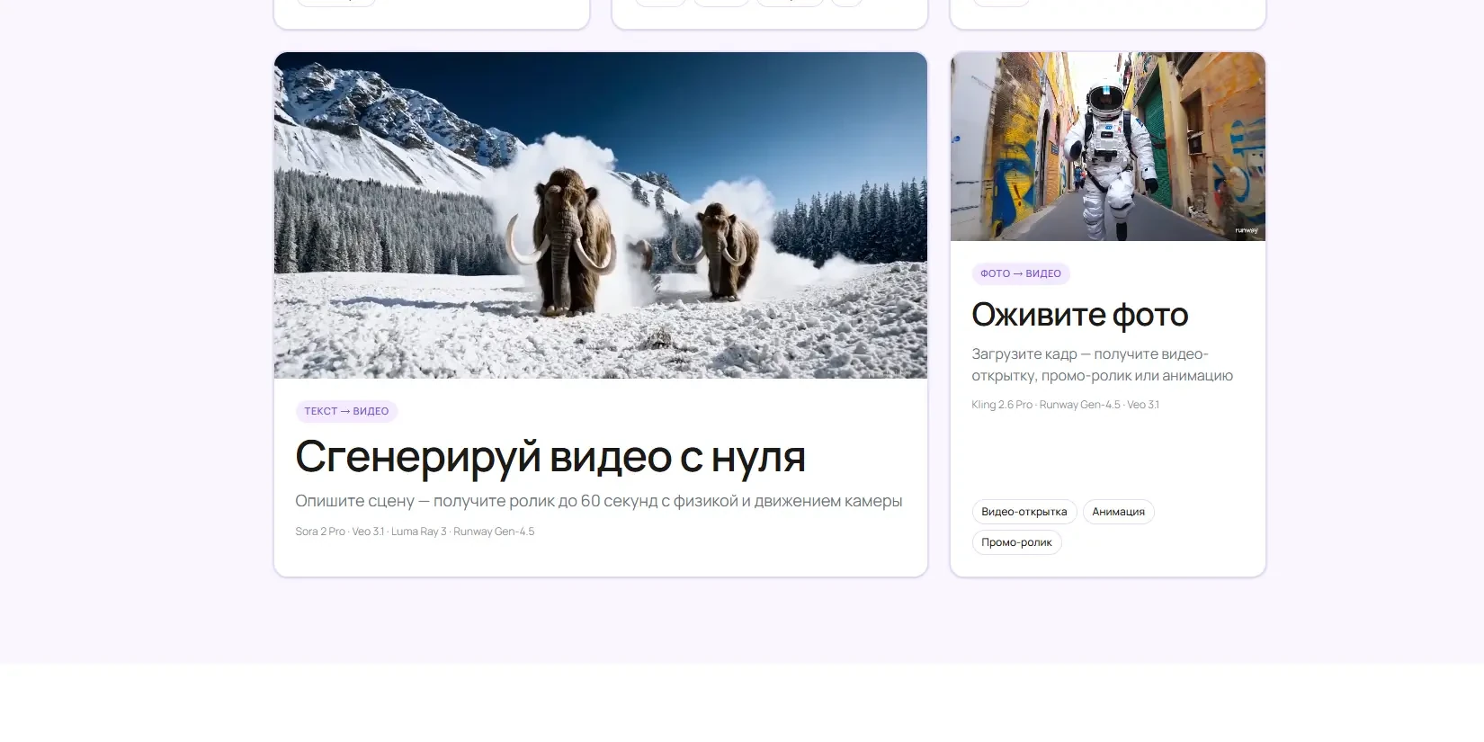Click the description Опишите сцену — получите ролик
1484x742 pixels.
tap(599, 501)
